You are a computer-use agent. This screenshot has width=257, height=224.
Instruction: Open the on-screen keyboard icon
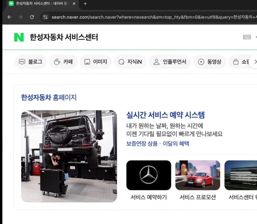click(247, 37)
